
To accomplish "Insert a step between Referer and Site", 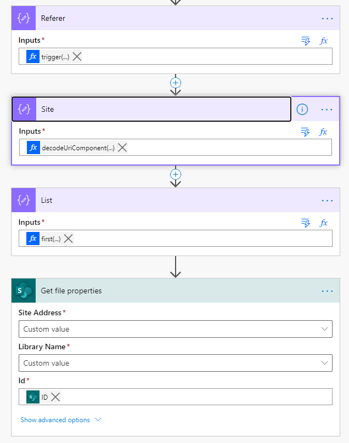I will point(176,83).
